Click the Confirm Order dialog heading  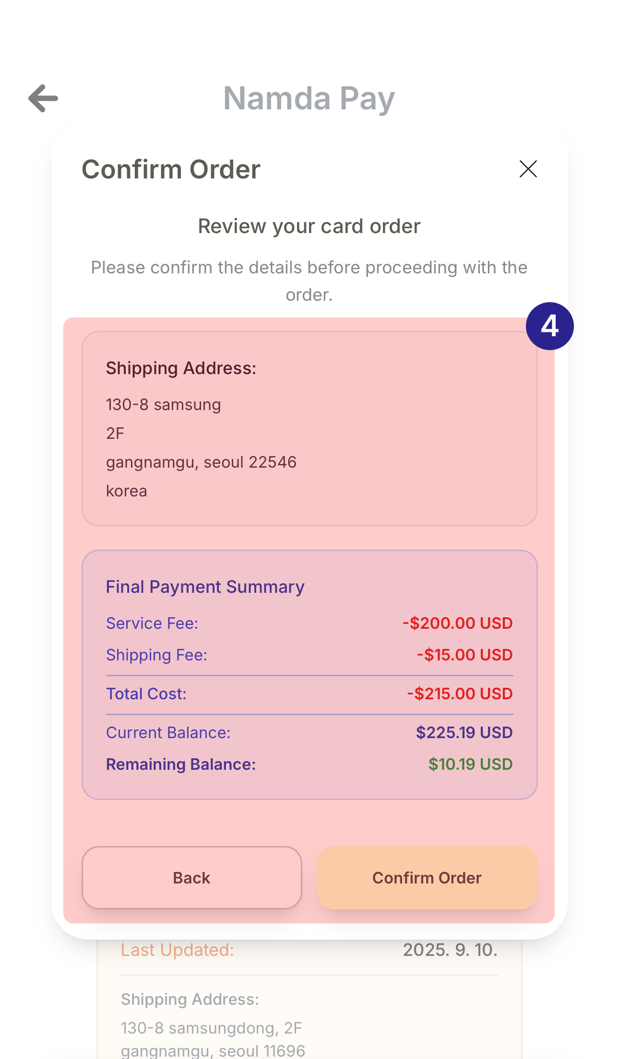171,169
